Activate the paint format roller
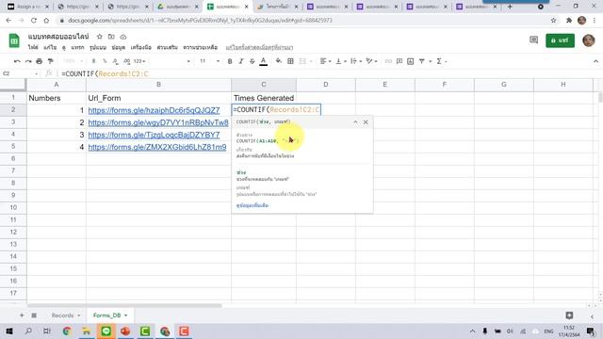This screenshot has width=603, height=339. tap(50, 61)
